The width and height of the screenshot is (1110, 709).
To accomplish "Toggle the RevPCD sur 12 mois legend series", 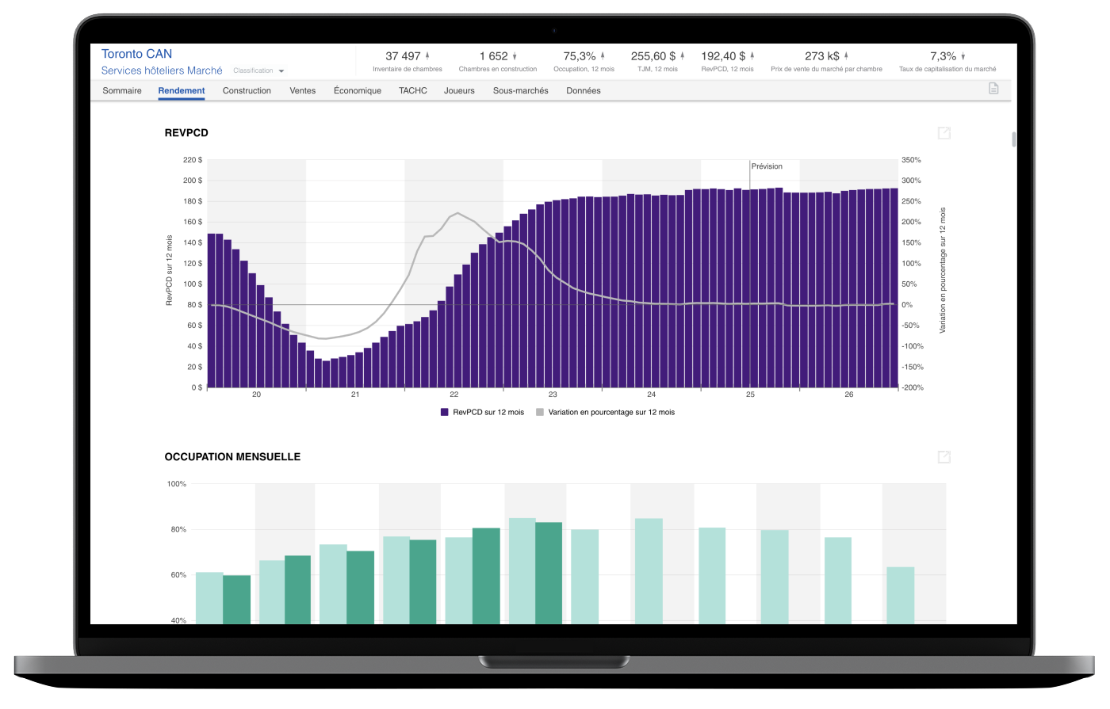I will click(x=482, y=413).
